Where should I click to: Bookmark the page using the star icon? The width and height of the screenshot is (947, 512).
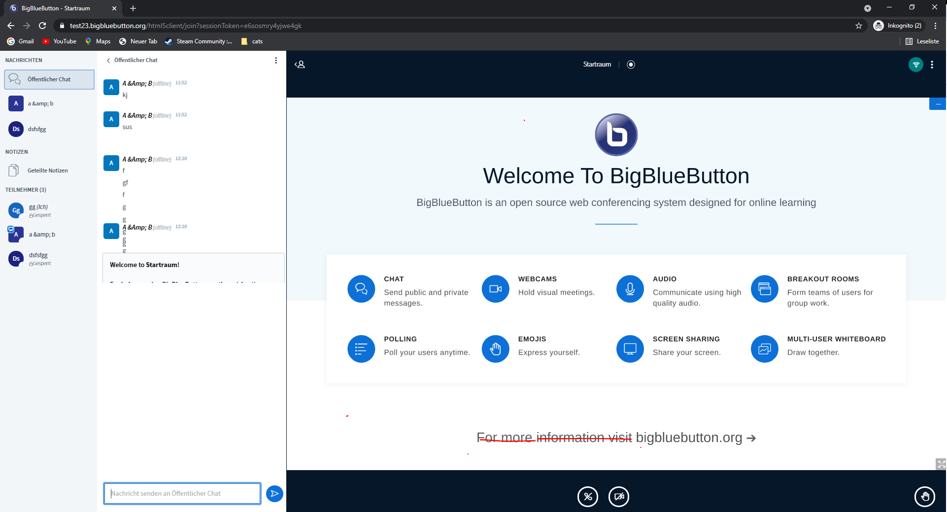click(x=859, y=26)
